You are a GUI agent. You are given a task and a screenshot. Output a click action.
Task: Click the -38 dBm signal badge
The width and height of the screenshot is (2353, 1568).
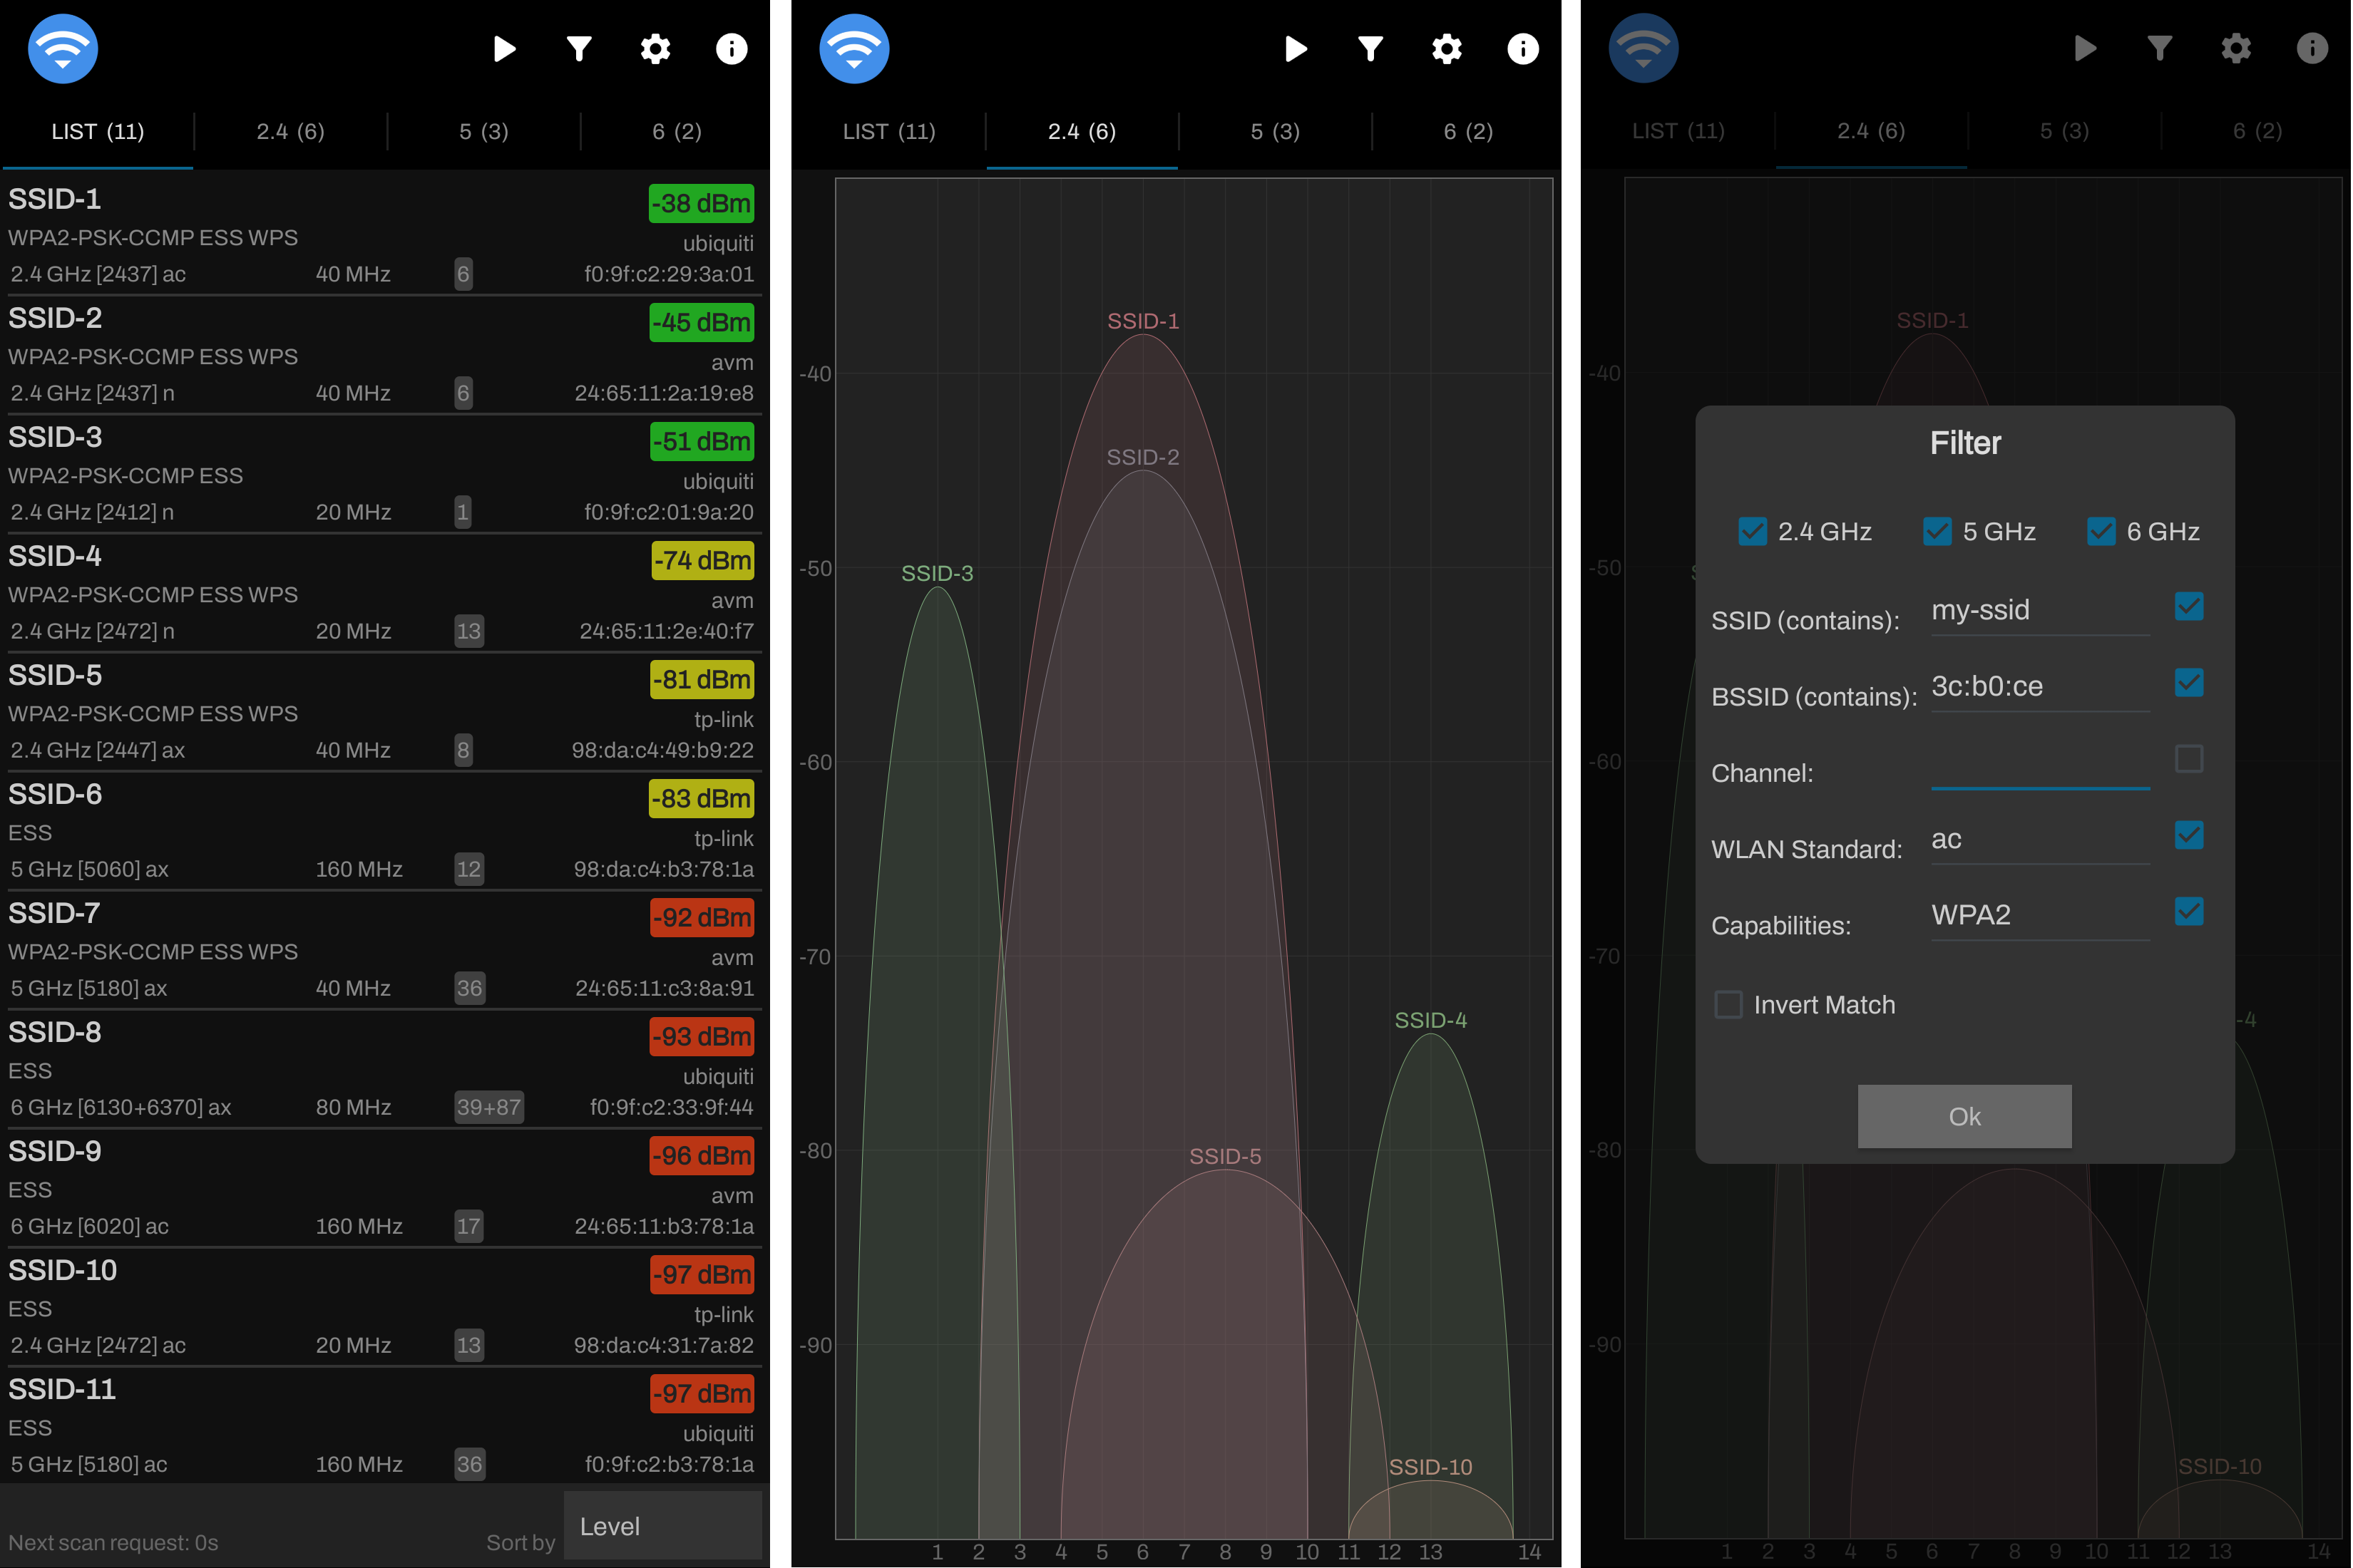pyautogui.click(x=702, y=203)
